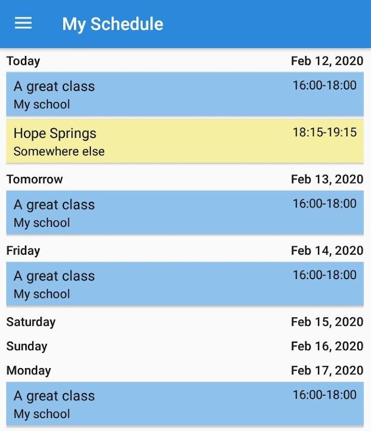Open Monday's A great class entry
The height and width of the screenshot is (431, 371).
tap(185, 404)
